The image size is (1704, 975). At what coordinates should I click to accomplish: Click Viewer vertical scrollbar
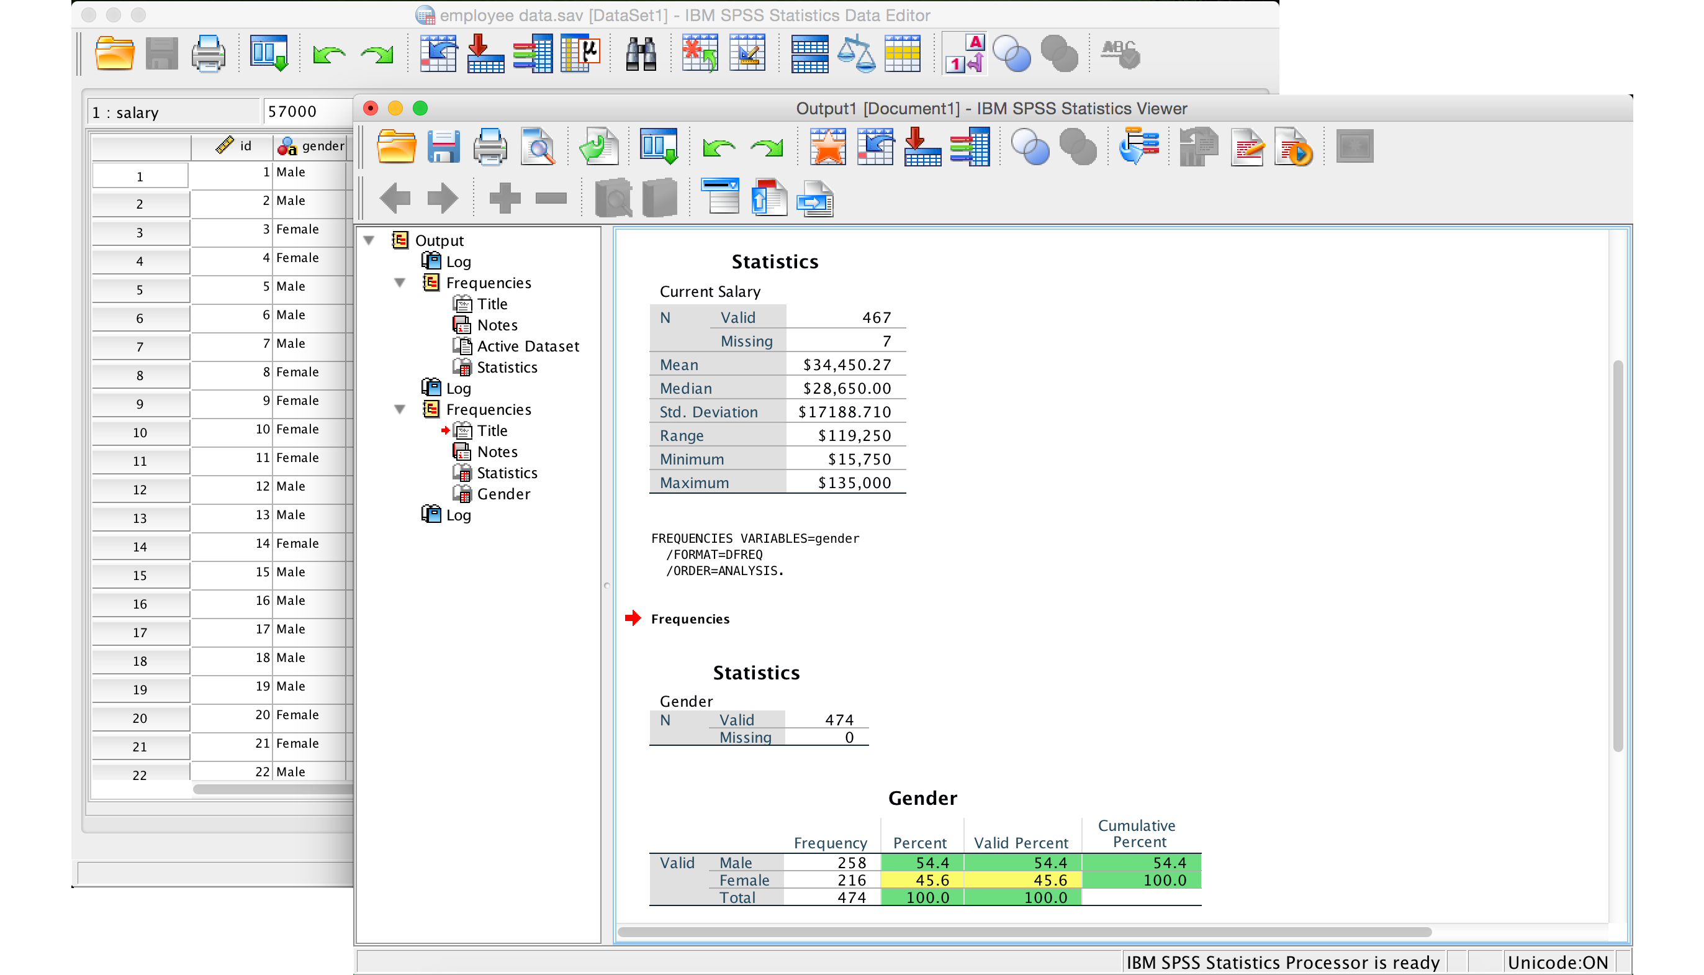click(x=1618, y=556)
